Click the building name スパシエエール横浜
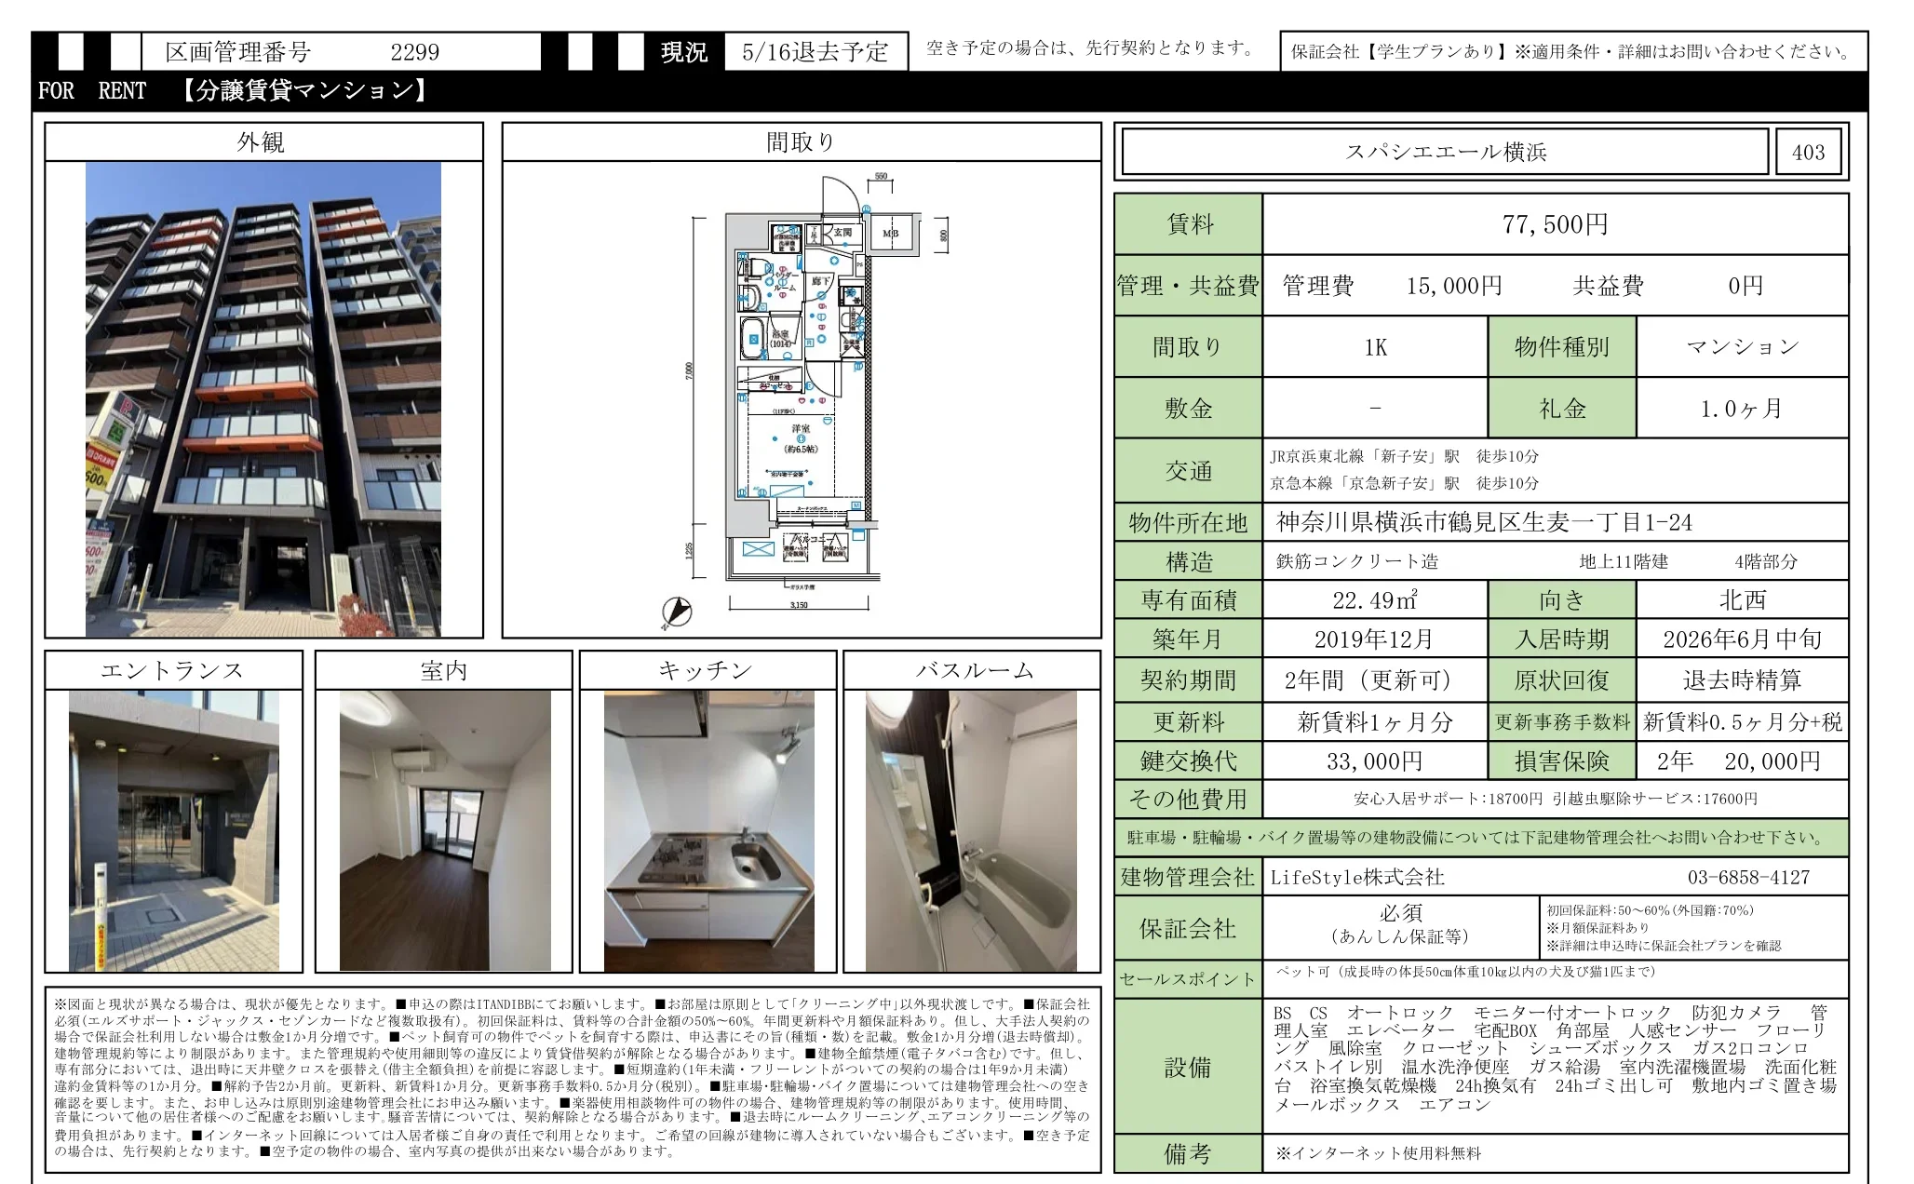 [x=1445, y=153]
